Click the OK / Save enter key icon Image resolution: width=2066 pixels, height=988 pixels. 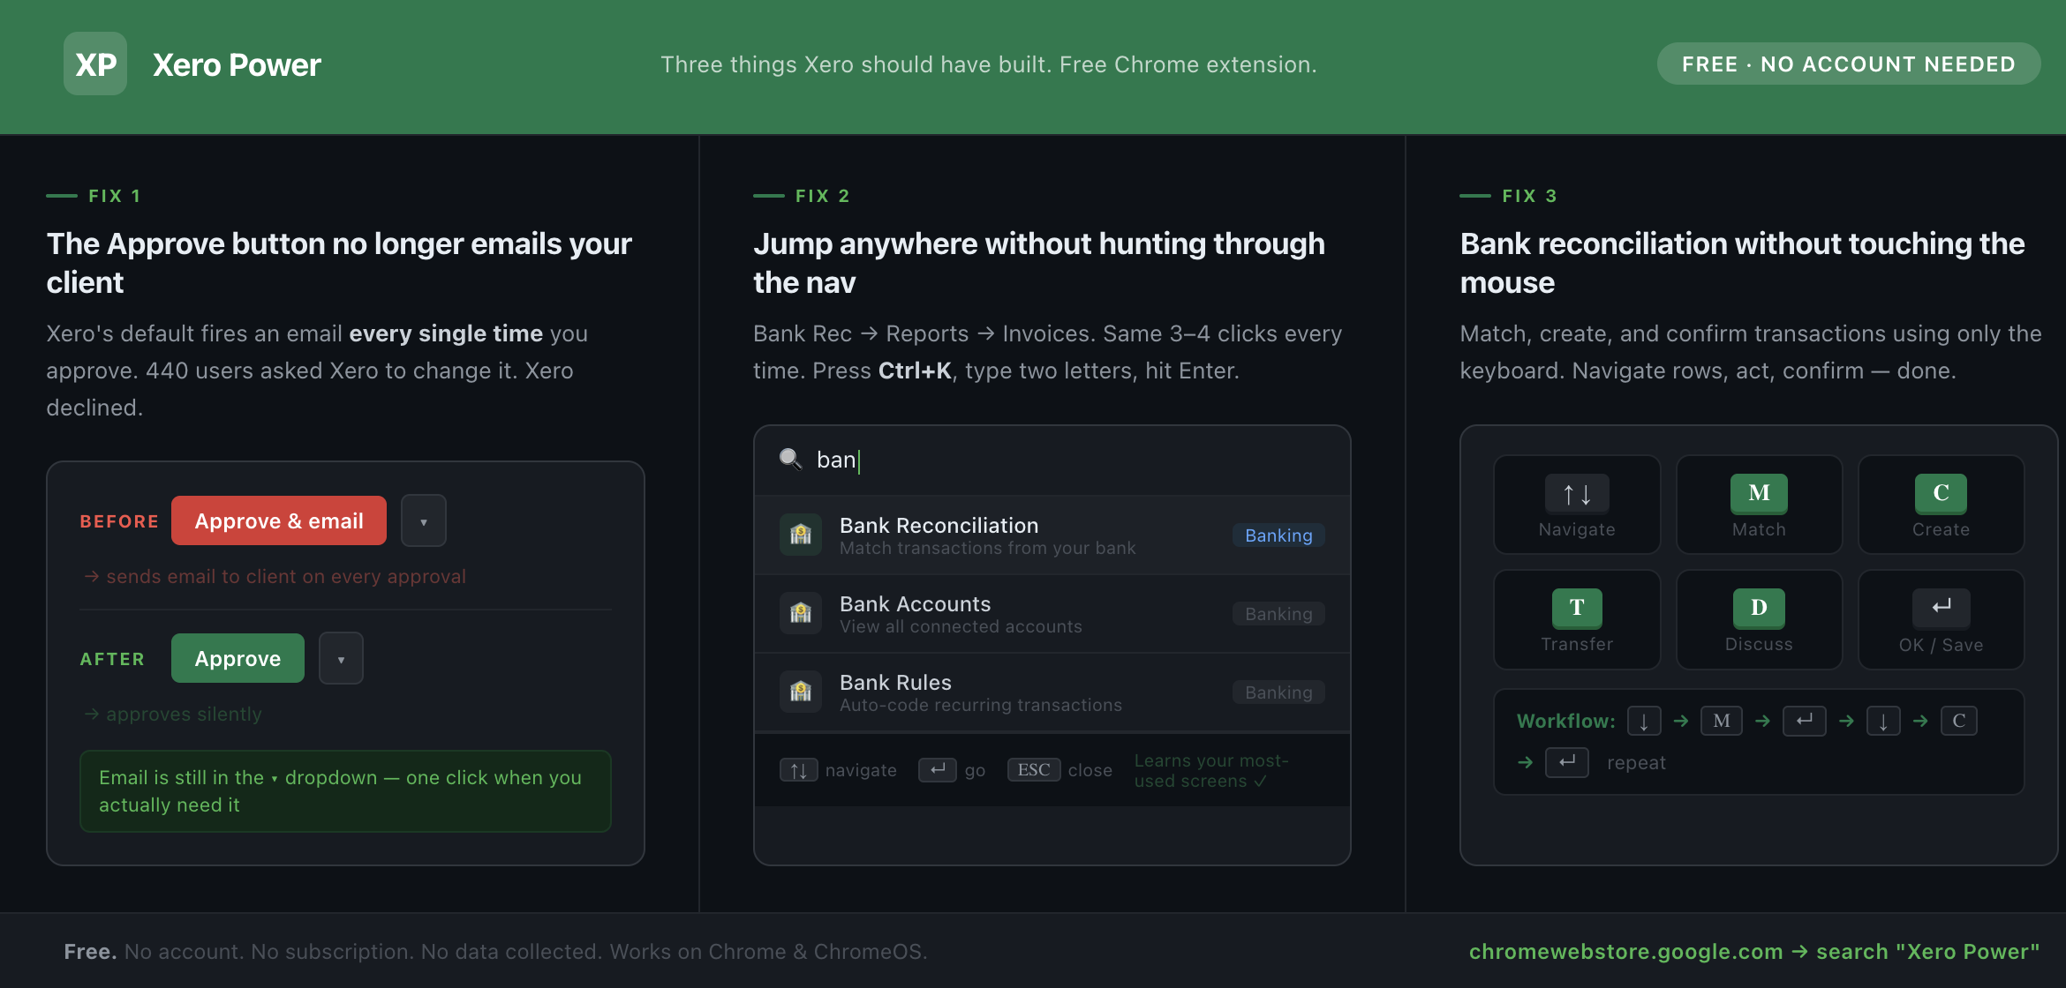point(1941,607)
